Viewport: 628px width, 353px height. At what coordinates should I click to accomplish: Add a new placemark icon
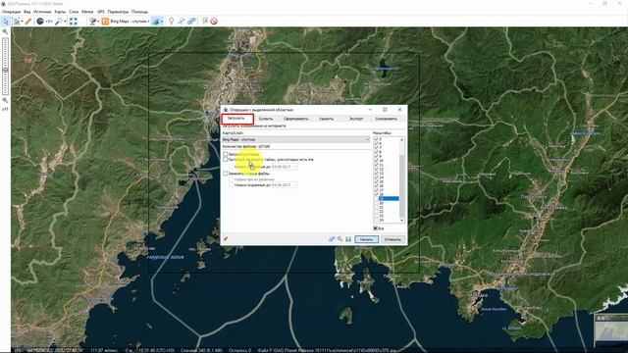coord(171,22)
